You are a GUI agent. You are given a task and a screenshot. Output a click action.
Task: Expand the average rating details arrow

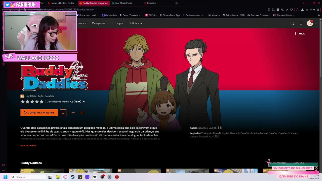pyautogui.click(x=84, y=102)
